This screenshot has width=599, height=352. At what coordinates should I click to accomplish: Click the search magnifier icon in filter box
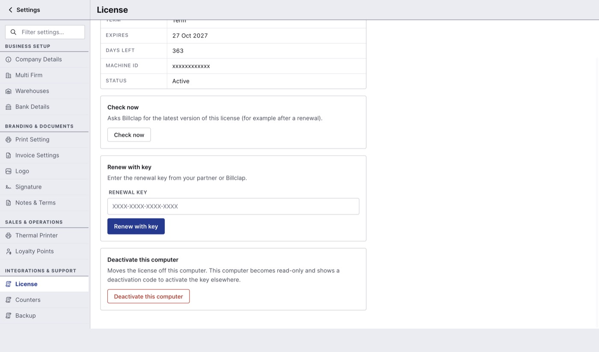point(13,32)
